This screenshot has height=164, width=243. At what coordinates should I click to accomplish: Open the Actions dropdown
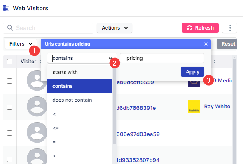click(x=114, y=28)
